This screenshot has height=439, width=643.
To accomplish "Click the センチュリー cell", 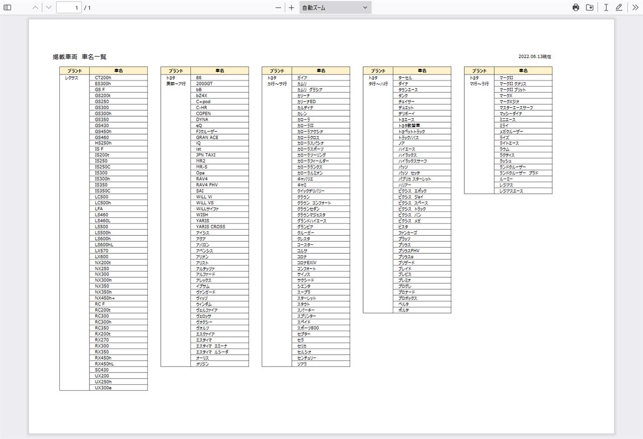I will click(320, 358).
